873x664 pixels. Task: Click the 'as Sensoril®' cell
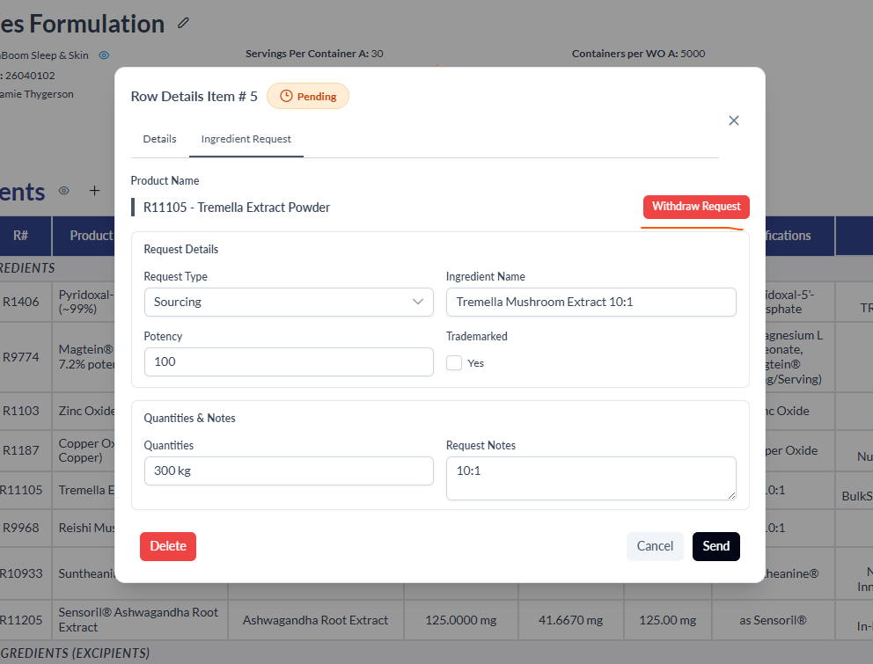(x=773, y=620)
